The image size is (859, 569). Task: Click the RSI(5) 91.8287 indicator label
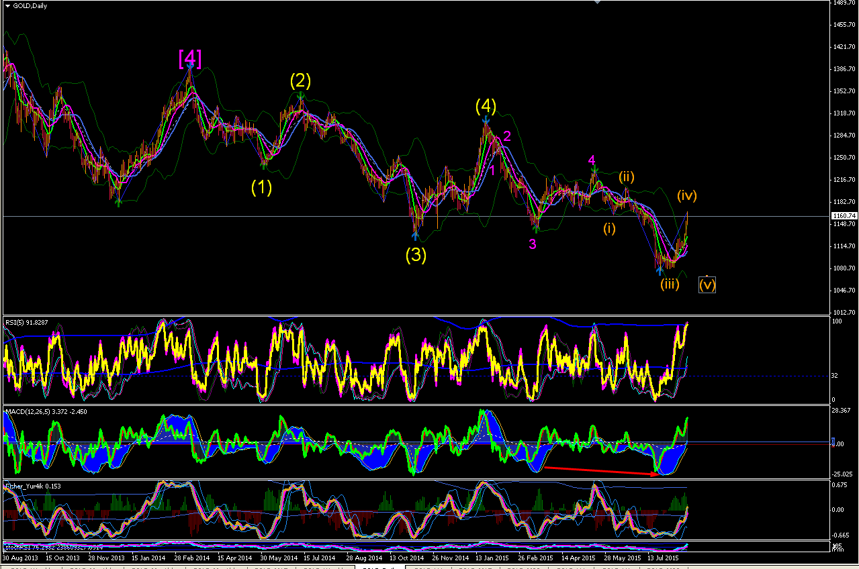pos(27,323)
